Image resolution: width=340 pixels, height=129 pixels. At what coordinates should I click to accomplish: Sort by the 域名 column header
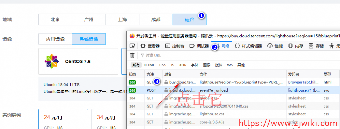pos(180,74)
